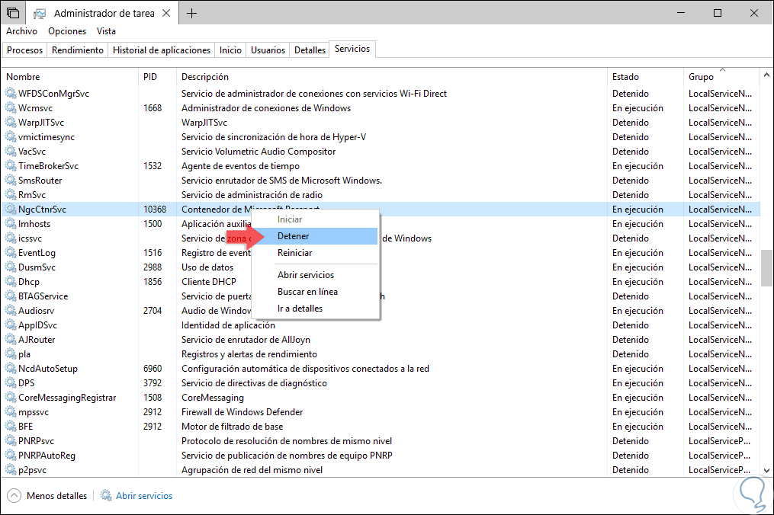Click the AJRouter service icon

(x=11, y=339)
